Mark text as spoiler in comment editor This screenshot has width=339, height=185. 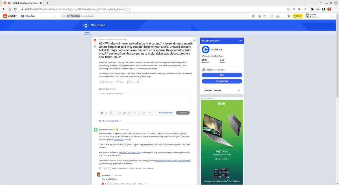[129, 113]
